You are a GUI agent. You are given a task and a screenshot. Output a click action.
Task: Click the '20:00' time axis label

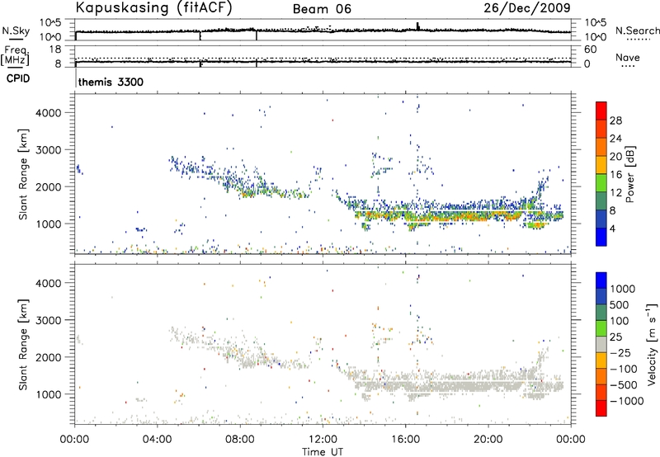[x=488, y=440]
